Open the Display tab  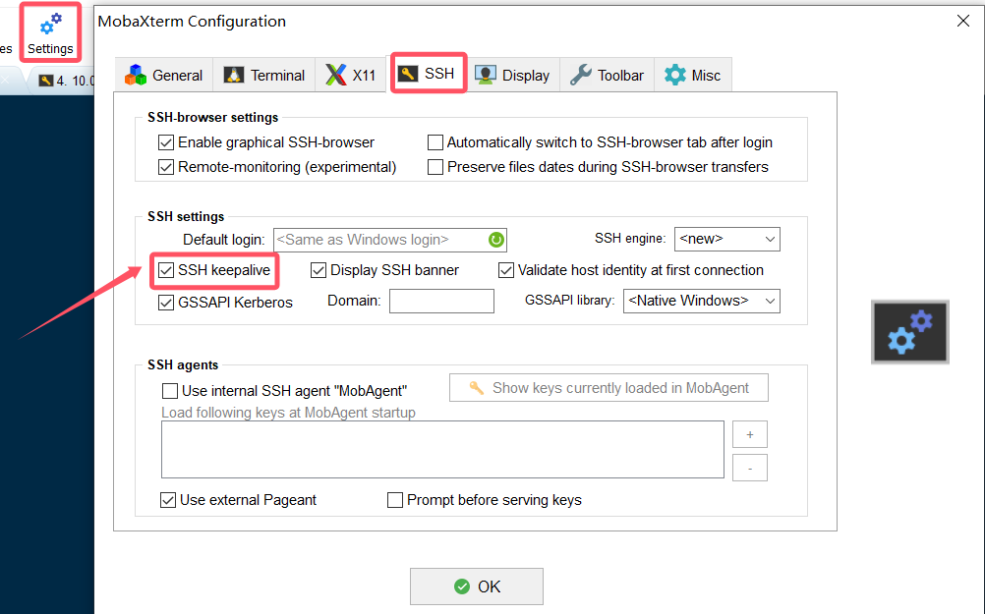coord(512,76)
